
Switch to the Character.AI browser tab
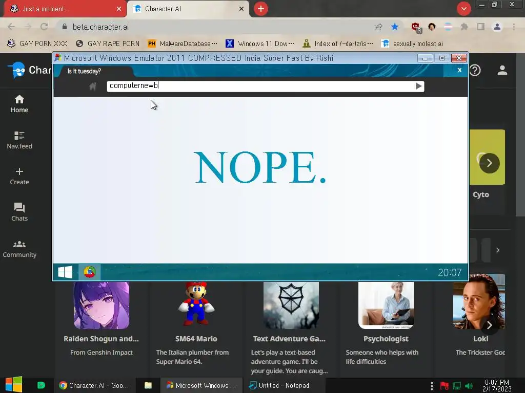point(188,9)
